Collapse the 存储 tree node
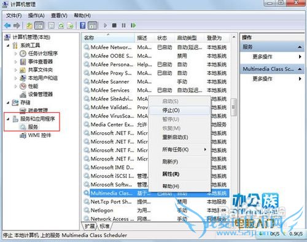 pyautogui.click(x=8, y=102)
